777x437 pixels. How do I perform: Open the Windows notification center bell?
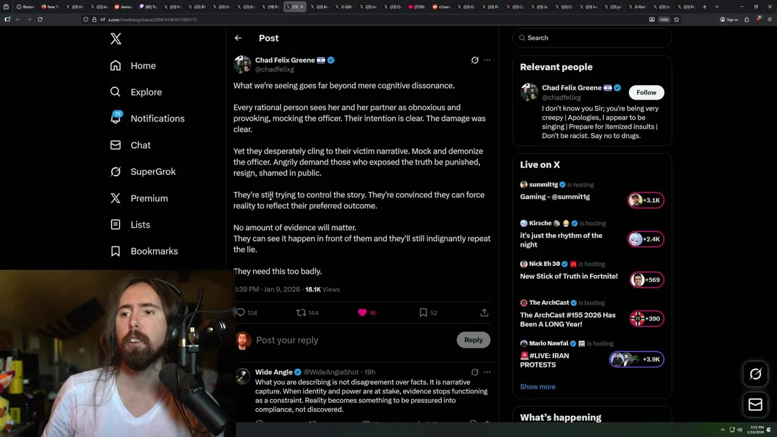pyautogui.click(x=769, y=430)
